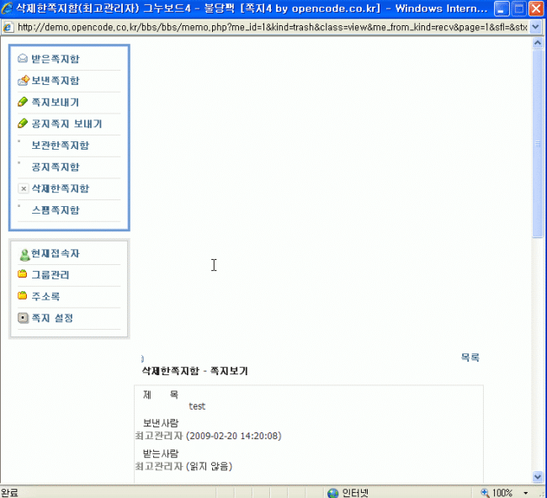The height and width of the screenshot is (498, 547).
Task: Click the 100% zoom level text
Action: [x=502, y=493]
